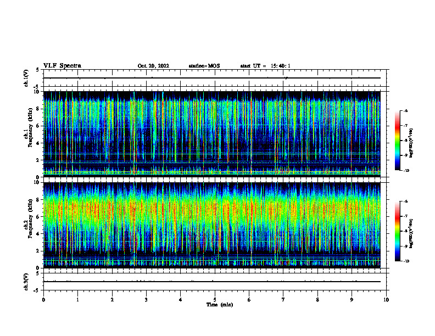Image resolution: width=435 pixels, height=336 pixels.
Task: Click the log(PSD) units label beside ch.2 color scale
Action: pos(411,233)
